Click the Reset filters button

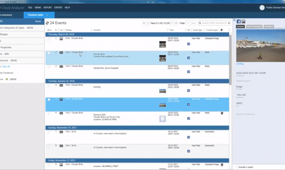(38, 21)
